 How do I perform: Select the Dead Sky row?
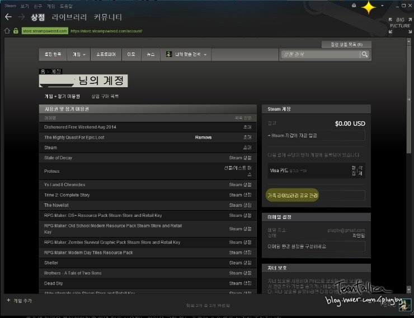(x=148, y=283)
